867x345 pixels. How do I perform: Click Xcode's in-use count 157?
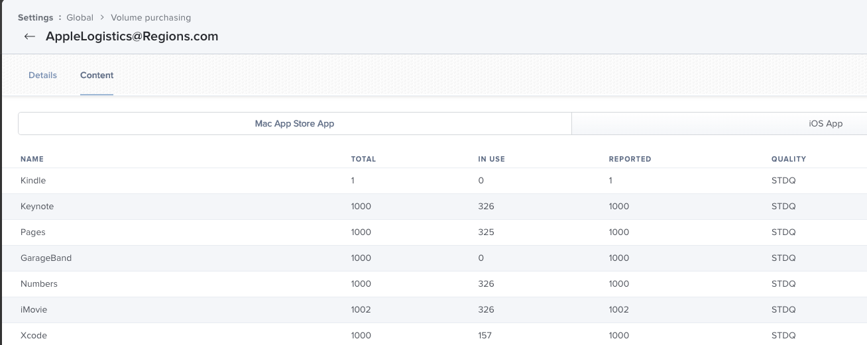[x=485, y=336]
